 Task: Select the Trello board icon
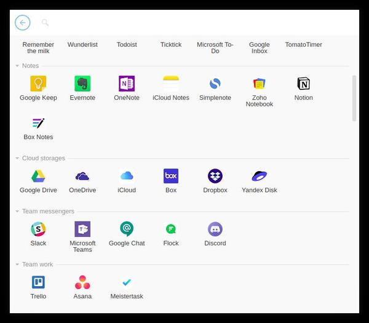38,282
